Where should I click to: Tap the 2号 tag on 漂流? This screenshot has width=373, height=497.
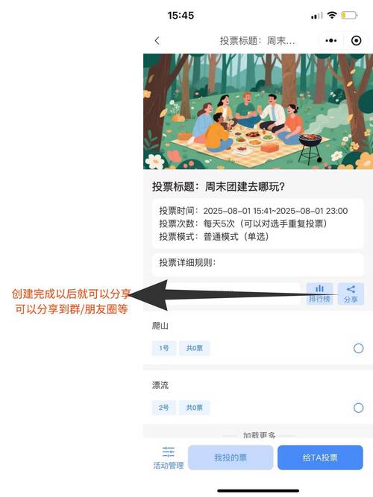164,408
